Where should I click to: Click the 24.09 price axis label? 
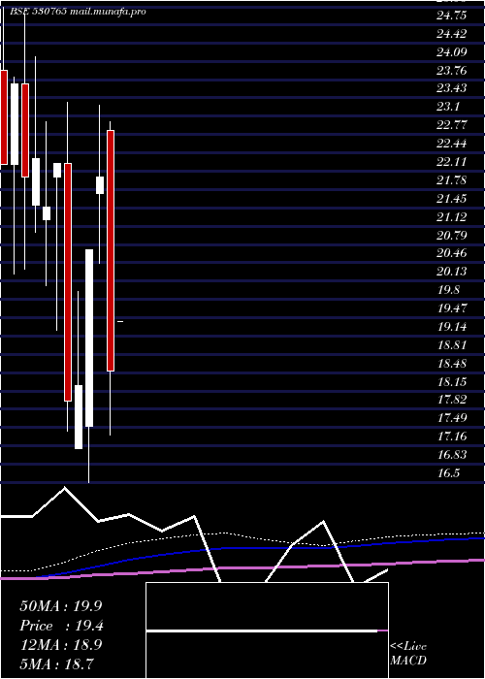[x=452, y=52]
